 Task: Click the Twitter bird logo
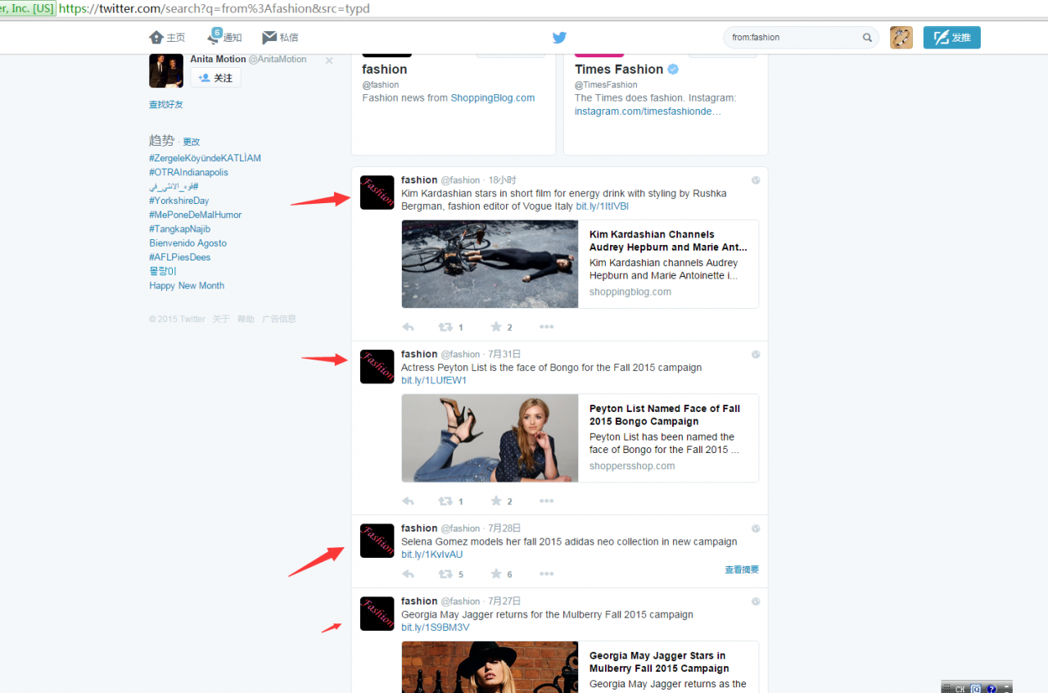(559, 37)
